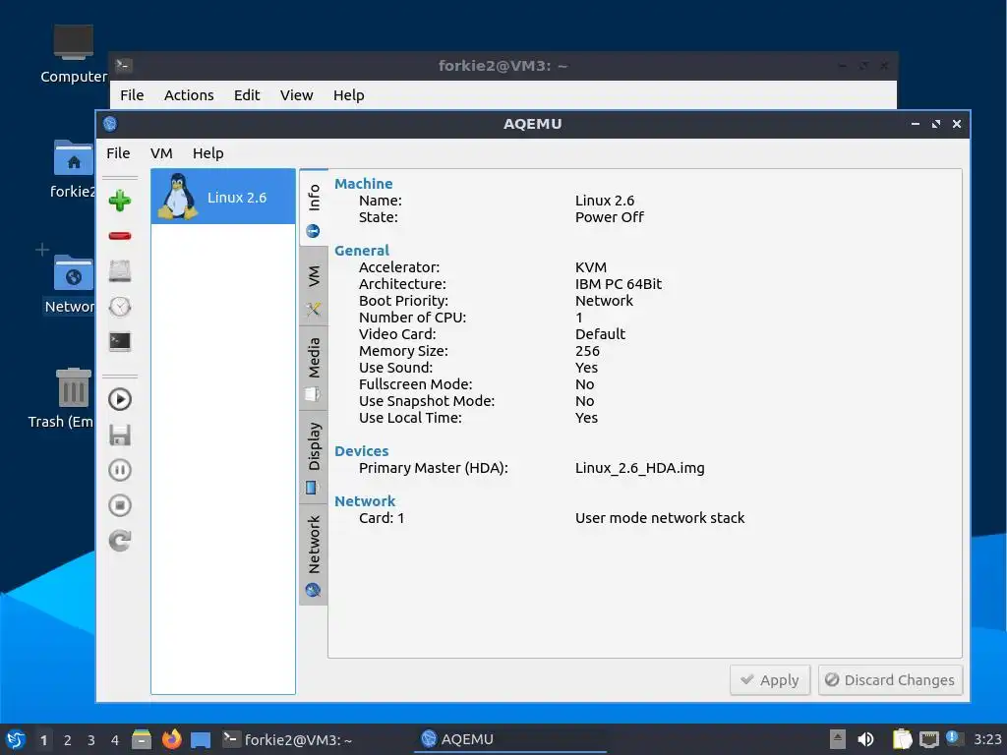Open the clipboard manager tray icon
This screenshot has height=755, width=1007.
pyautogui.click(x=902, y=739)
